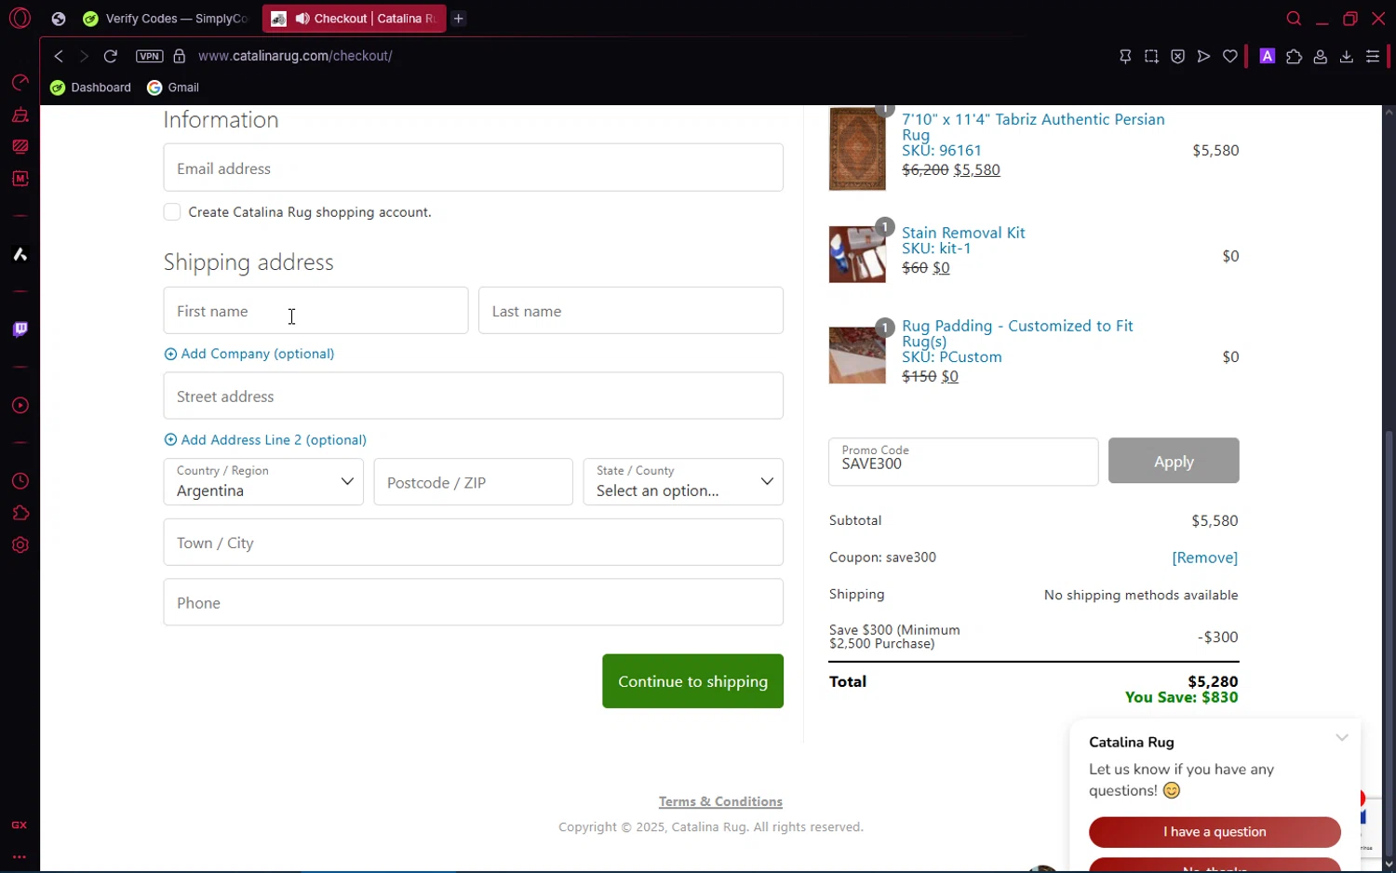Open the Opera GX main menu logo

pos(20,18)
